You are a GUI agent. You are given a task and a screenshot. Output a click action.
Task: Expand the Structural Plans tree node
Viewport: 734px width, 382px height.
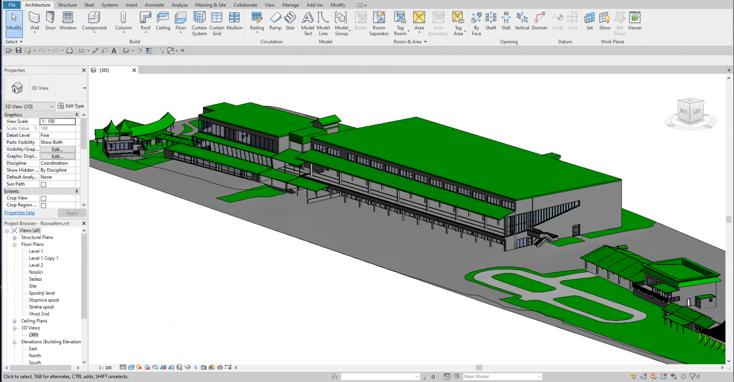[14, 237]
